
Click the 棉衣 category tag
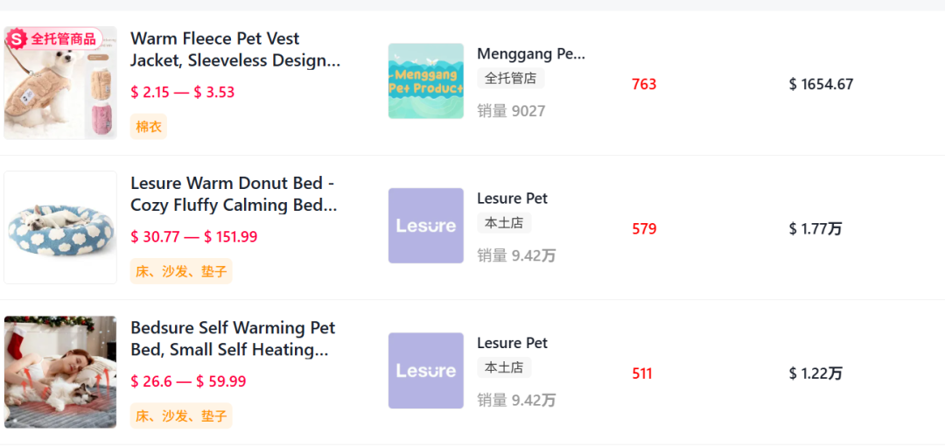[149, 127]
